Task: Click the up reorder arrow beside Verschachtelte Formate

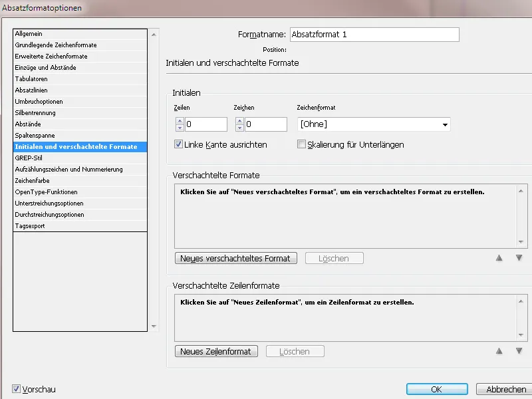Action: (500, 259)
